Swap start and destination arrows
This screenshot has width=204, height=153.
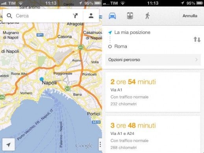(197, 39)
